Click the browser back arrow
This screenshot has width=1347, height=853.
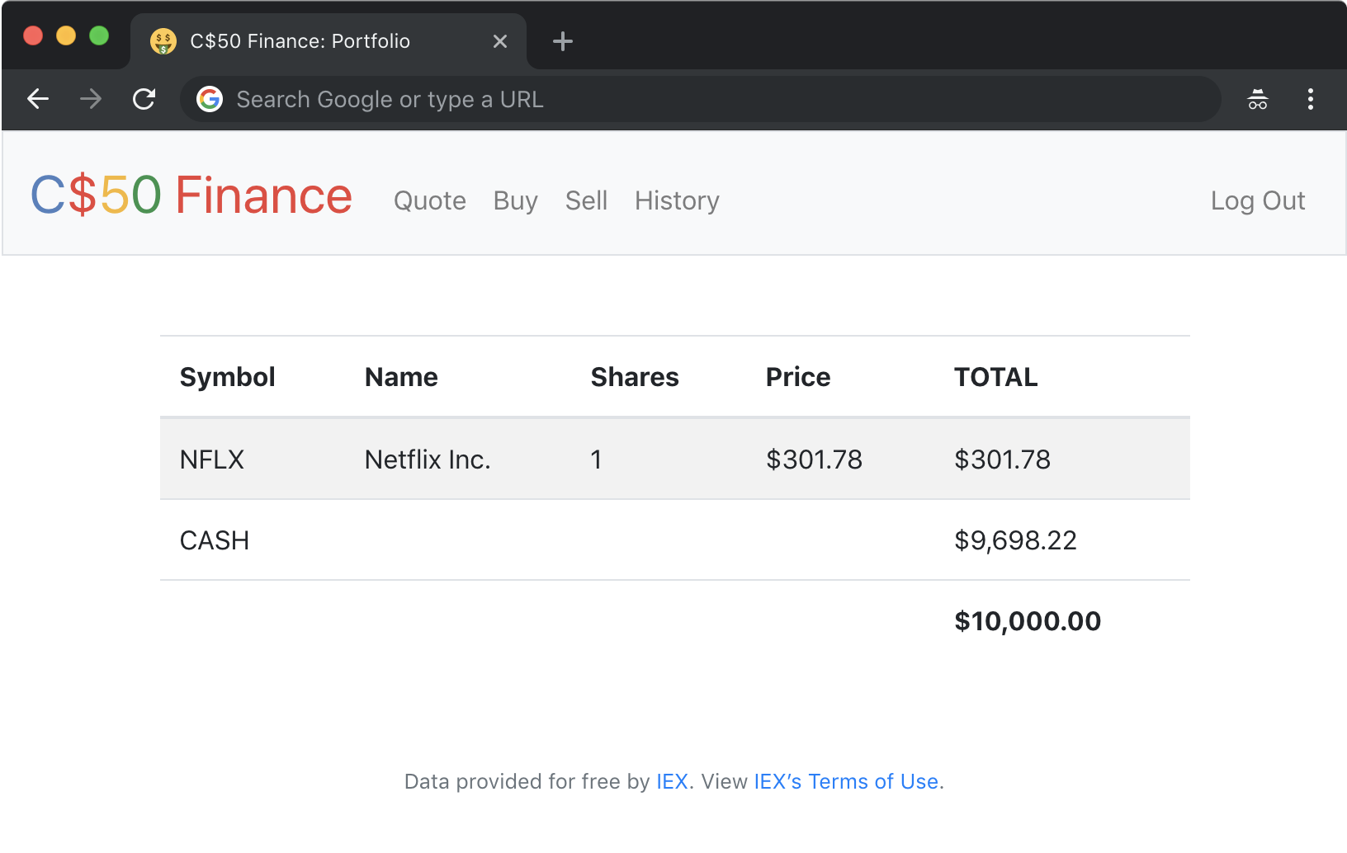click(38, 100)
